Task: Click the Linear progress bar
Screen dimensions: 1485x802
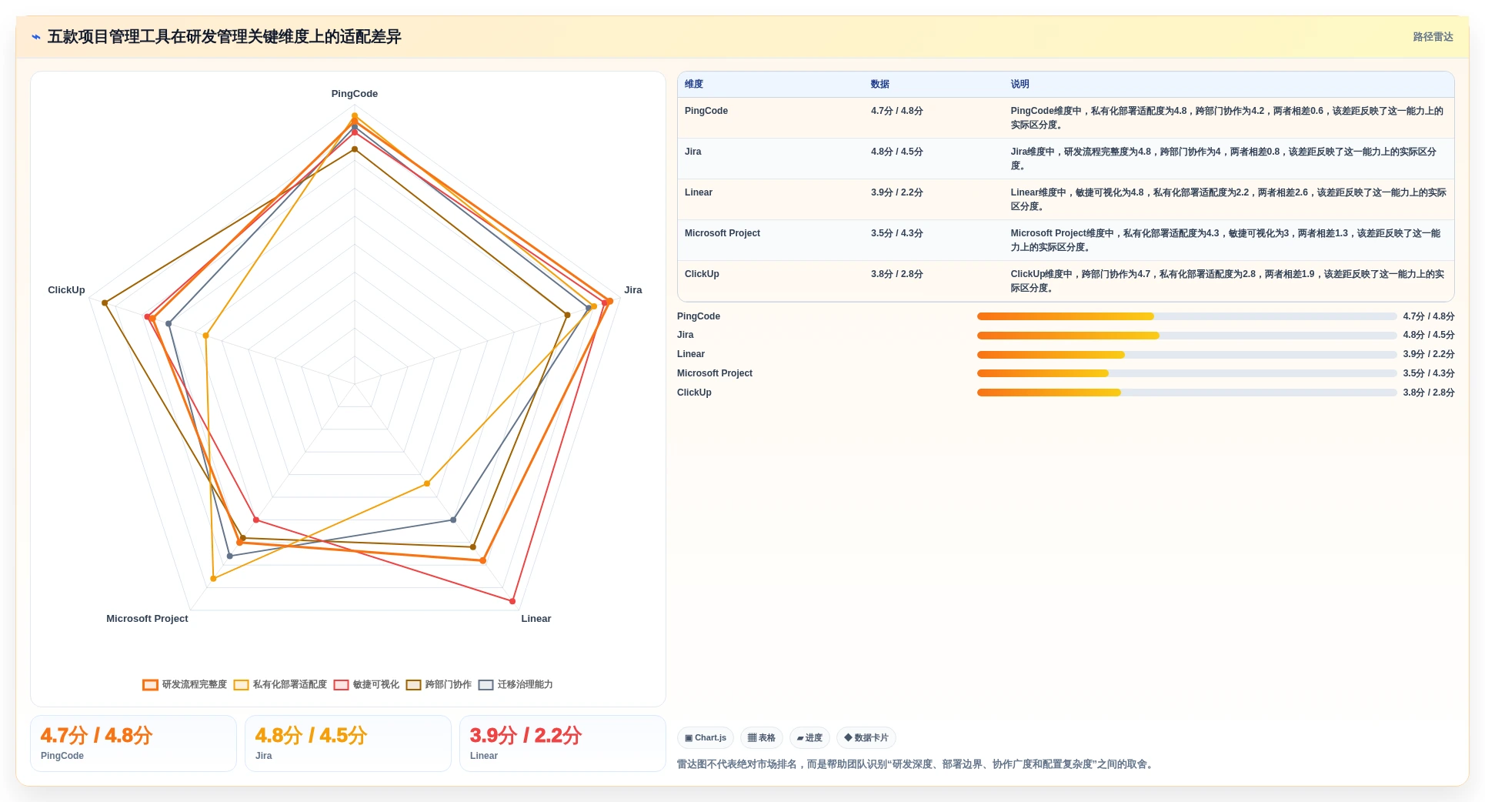Action: pyautogui.click(x=1186, y=355)
